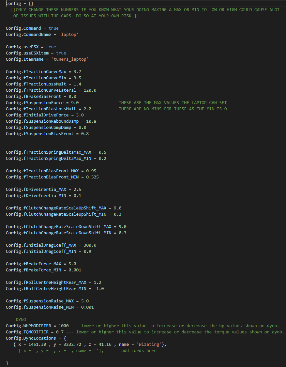Click the fTractionCurveMax value 3.7
The image size is (286, 367).
point(78,72)
